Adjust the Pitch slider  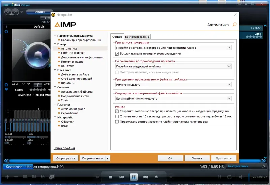(38, 137)
